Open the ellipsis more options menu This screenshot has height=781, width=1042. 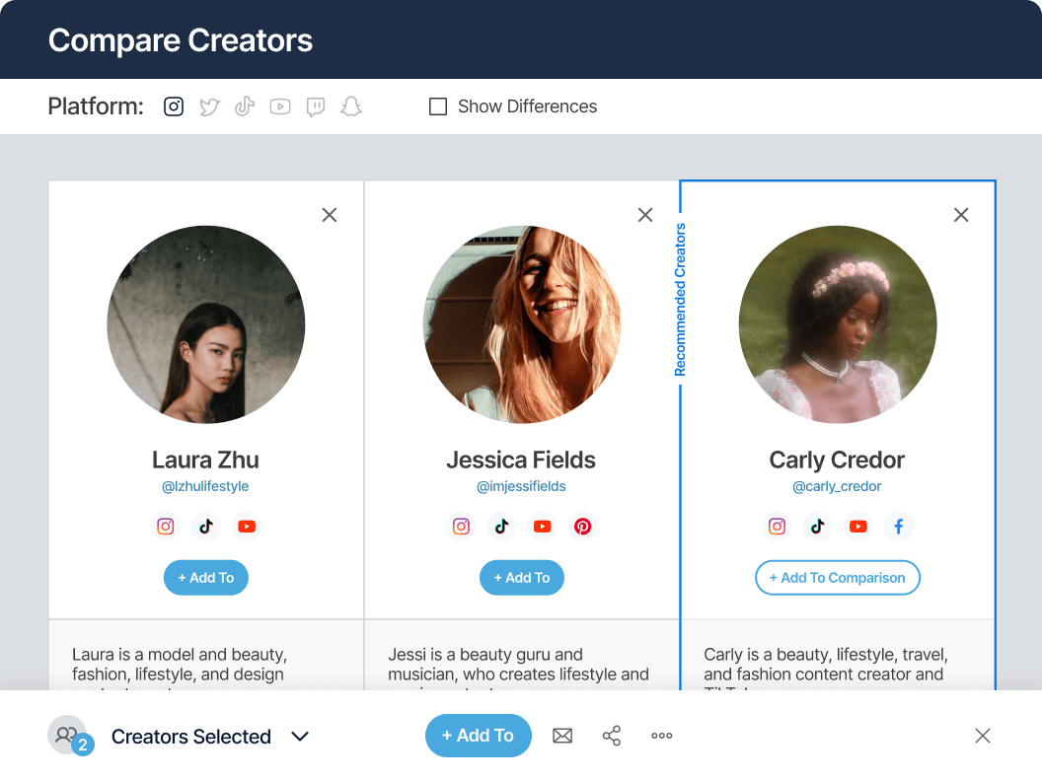coord(661,736)
